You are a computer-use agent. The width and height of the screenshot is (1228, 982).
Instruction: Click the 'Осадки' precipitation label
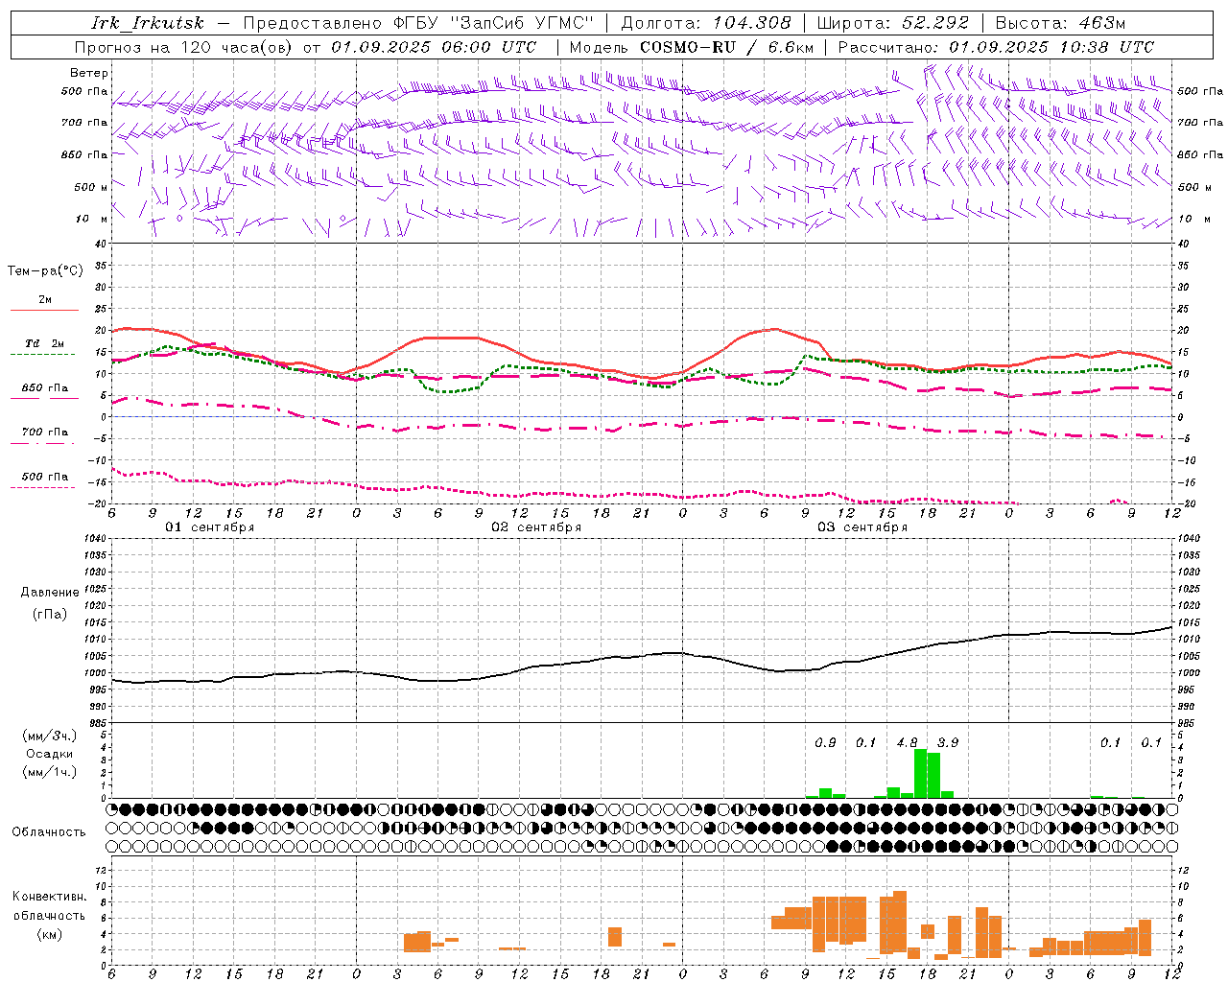49,754
